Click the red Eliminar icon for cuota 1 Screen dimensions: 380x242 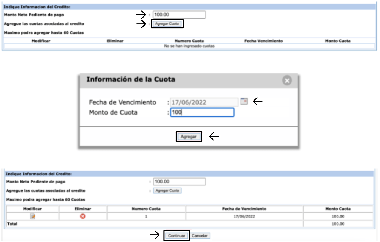[82, 216]
